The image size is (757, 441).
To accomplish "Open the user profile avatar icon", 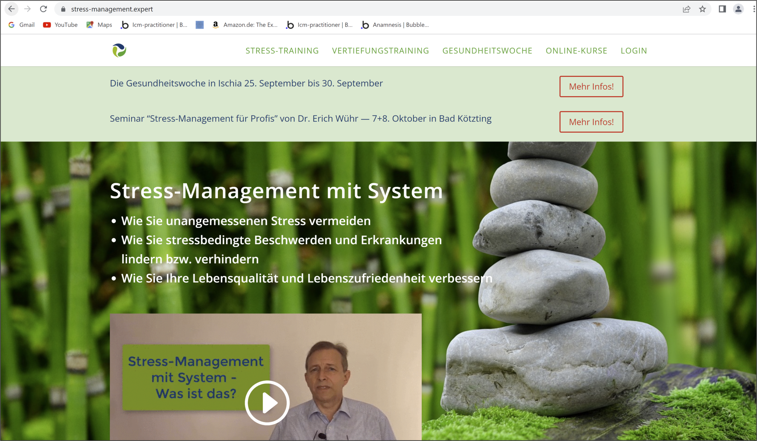I will [738, 9].
